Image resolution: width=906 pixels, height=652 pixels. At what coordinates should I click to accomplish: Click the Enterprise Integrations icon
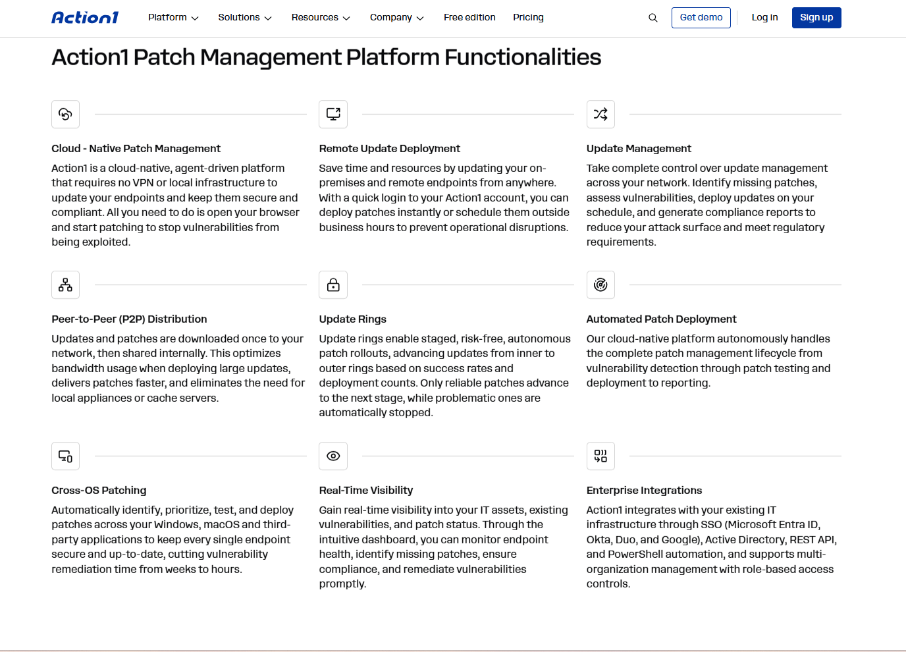coord(600,456)
